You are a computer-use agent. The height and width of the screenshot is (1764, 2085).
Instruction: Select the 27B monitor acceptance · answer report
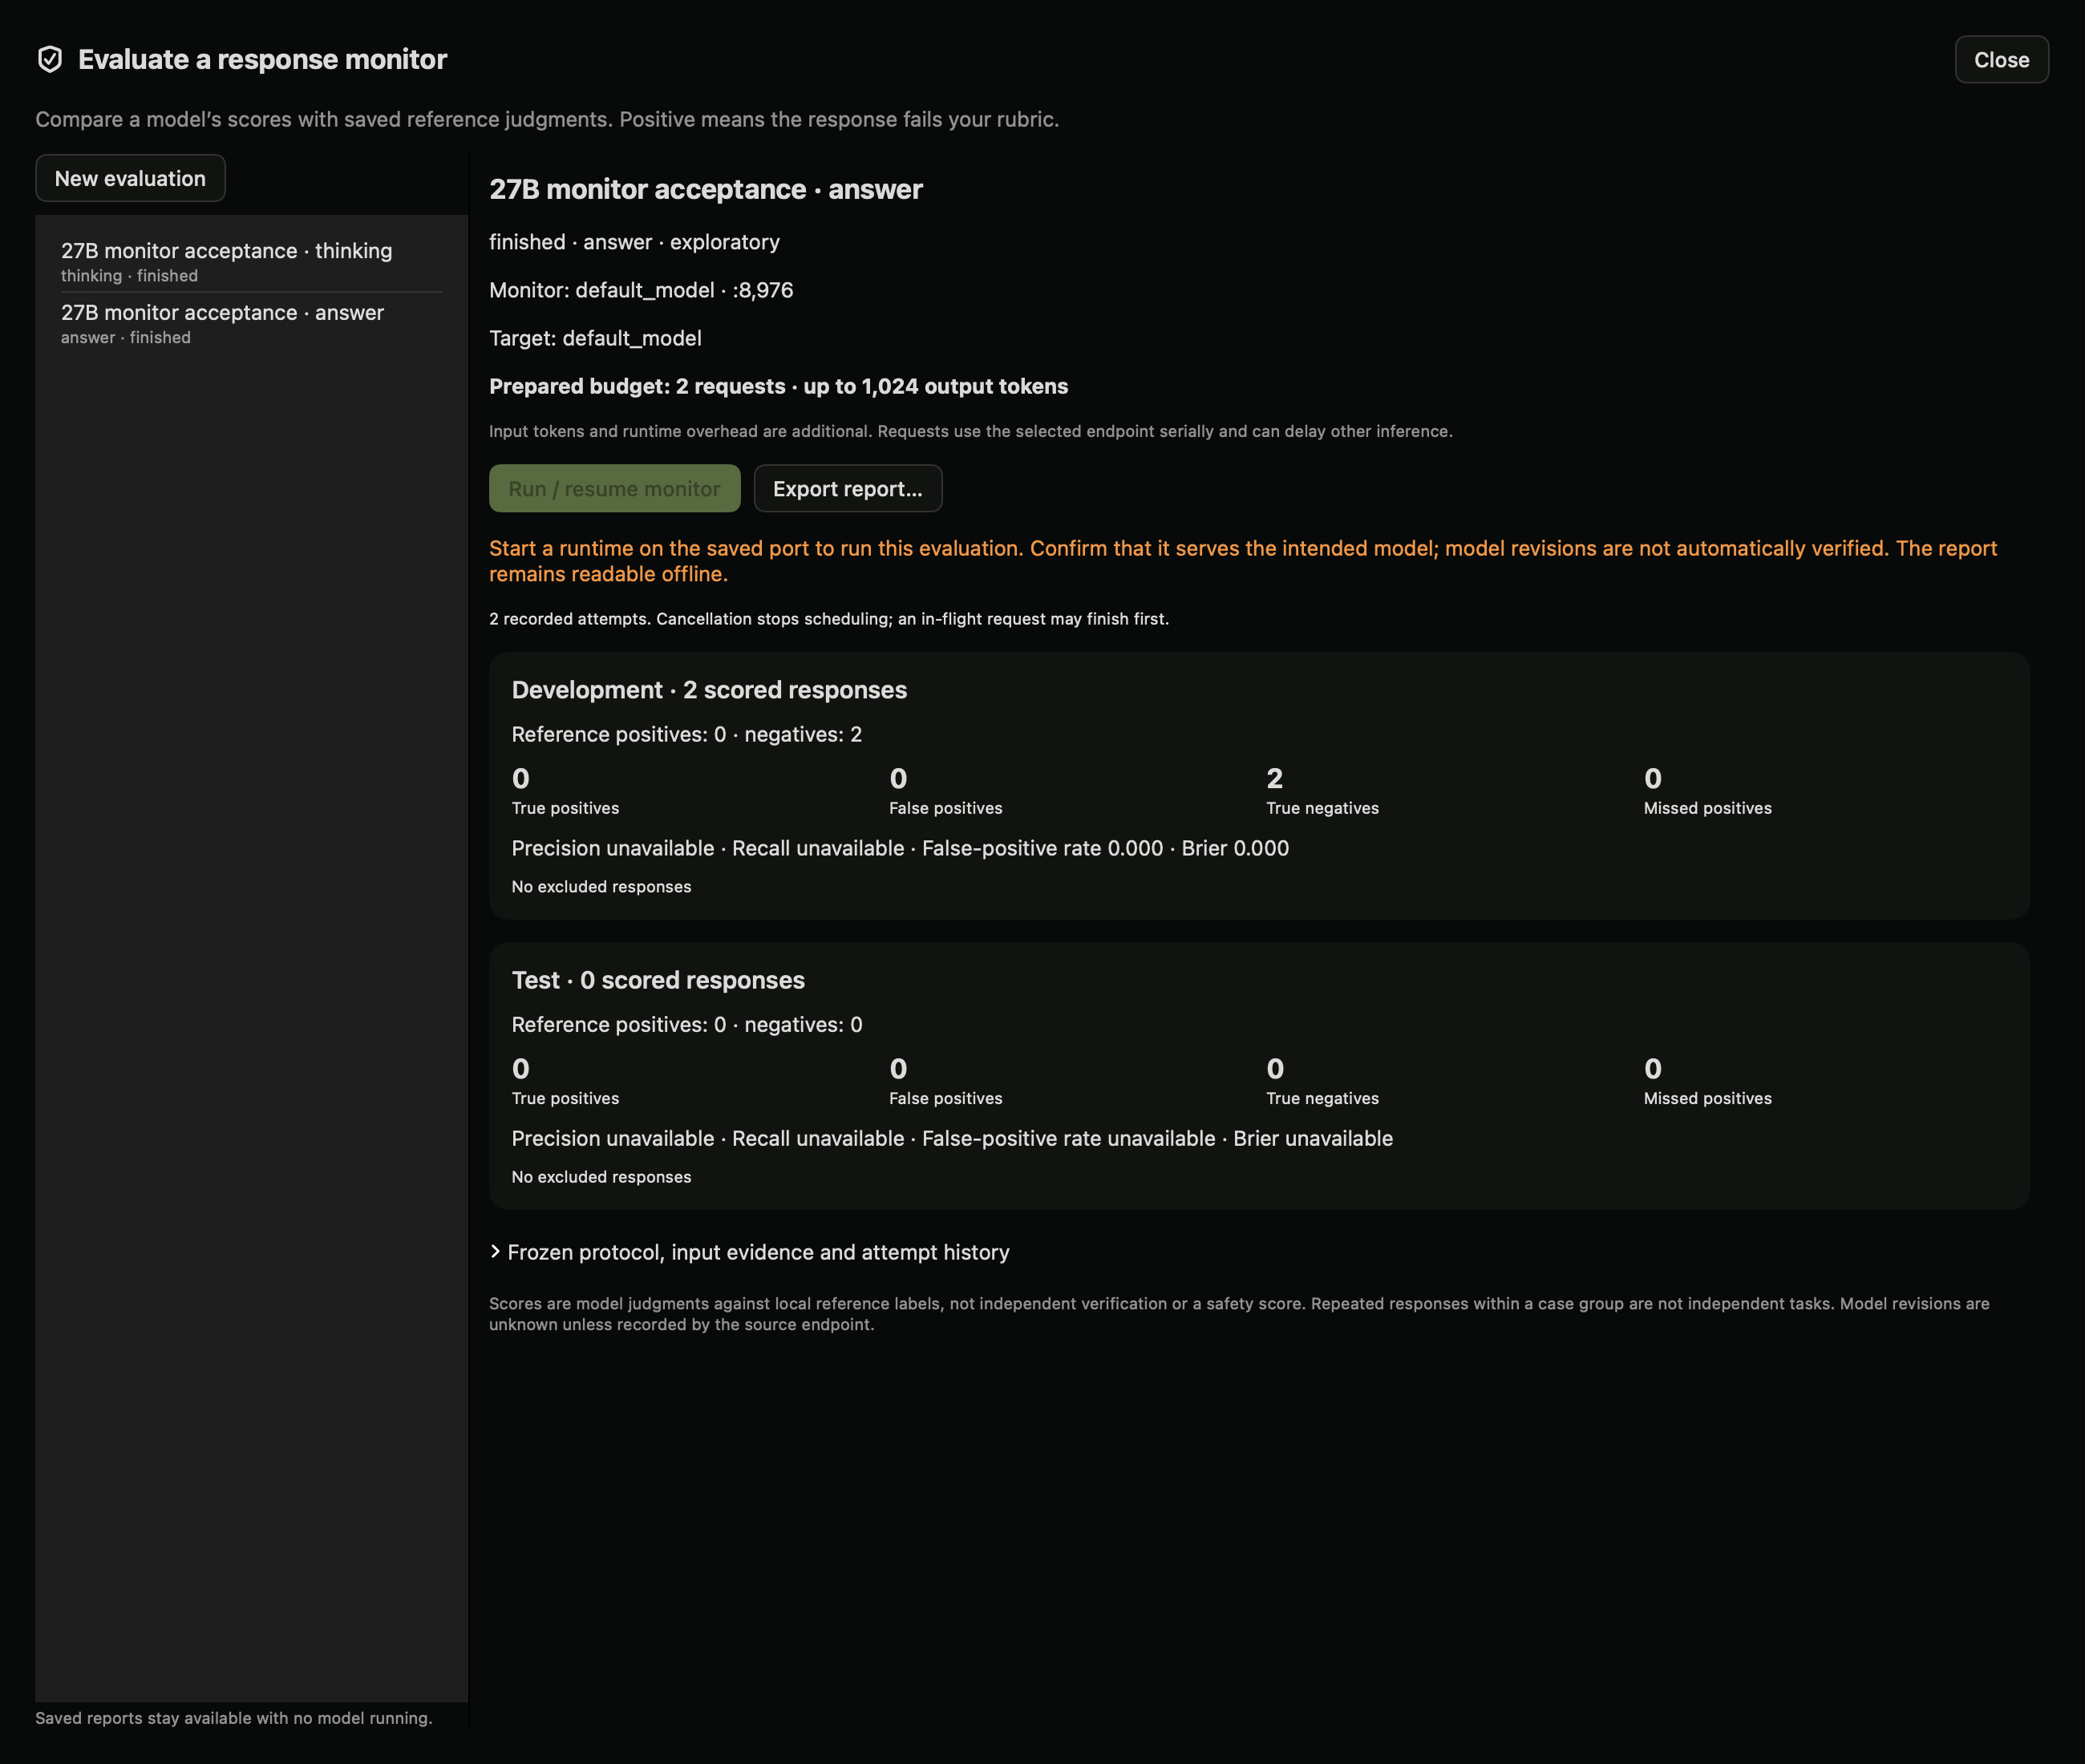[251, 323]
